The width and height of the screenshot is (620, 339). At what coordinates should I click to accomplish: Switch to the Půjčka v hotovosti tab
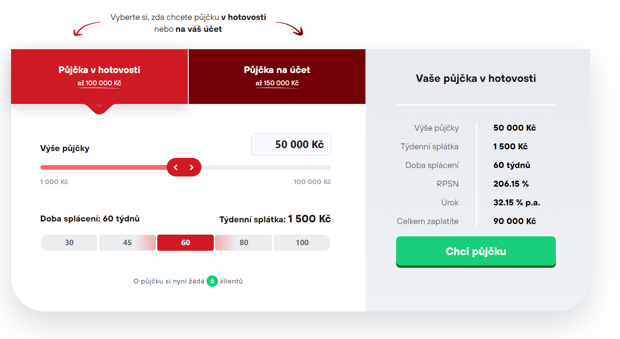pyautogui.click(x=99, y=76)
